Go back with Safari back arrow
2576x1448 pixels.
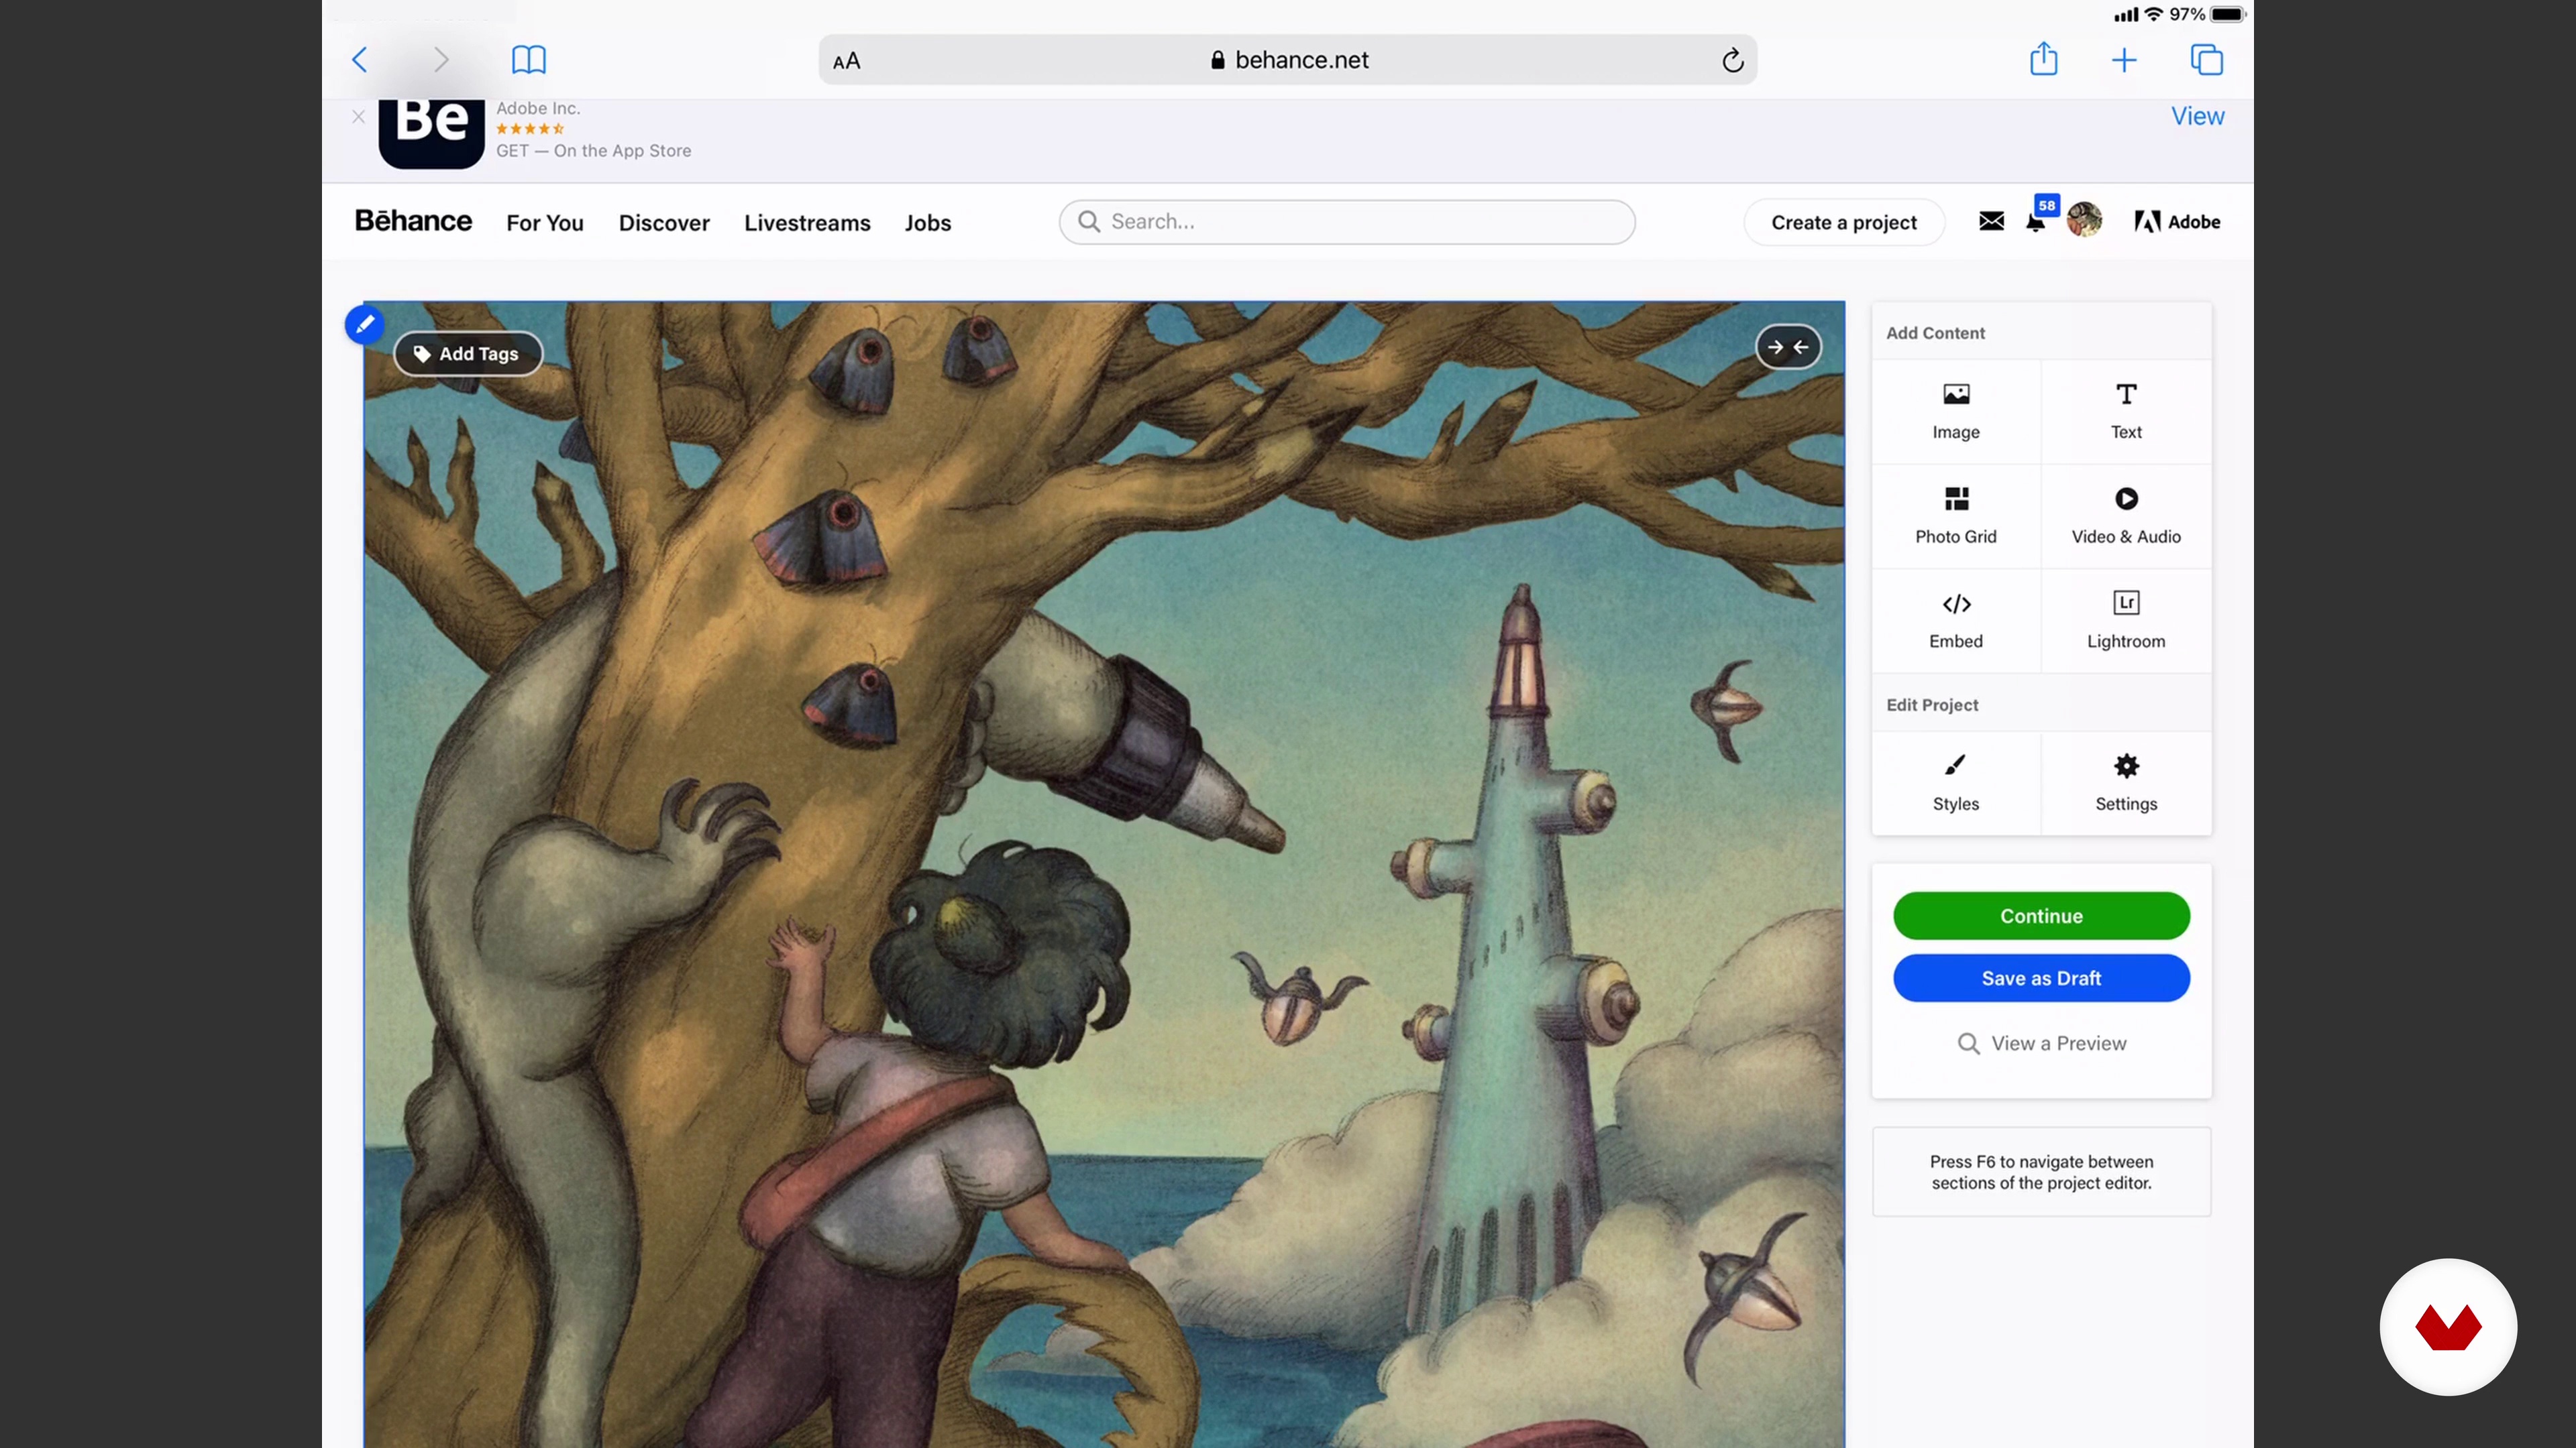coord(360,60)
